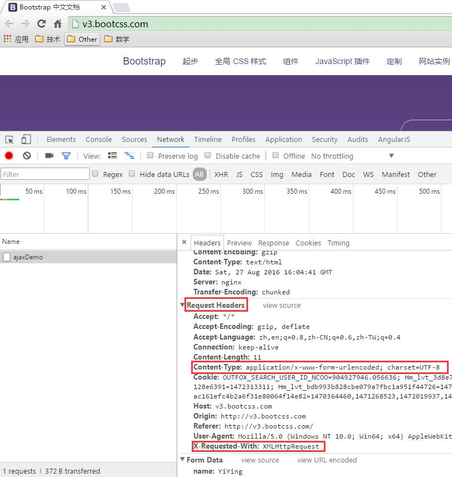The height and width of the screenshot is (477, 452).
Task: Show the Preview tab of request
Action: [x=240, y=243]
